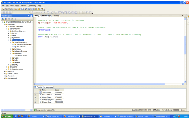Click the editor Change Connection toolbar icon

pos(10,12)
